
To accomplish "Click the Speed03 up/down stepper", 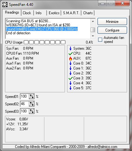I will (x=32, y=111).
